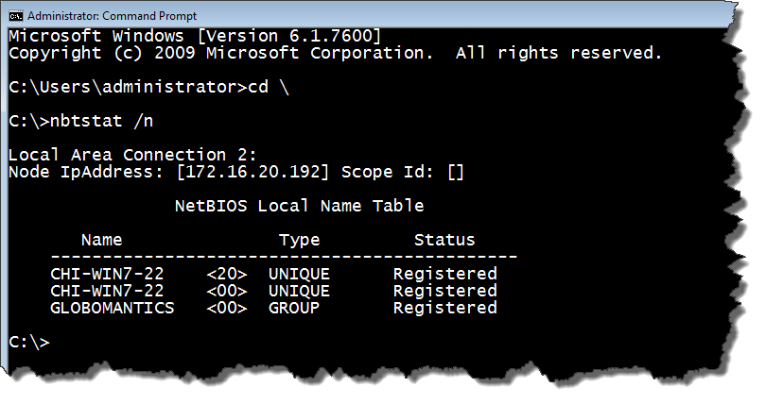Click the final C:\> prompt
The height and width of the screenshot is (404, 766).
pos(29,342)
